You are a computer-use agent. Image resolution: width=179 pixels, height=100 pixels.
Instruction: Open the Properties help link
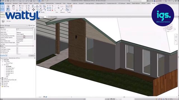pyautogui.click(x=4, y=56)
